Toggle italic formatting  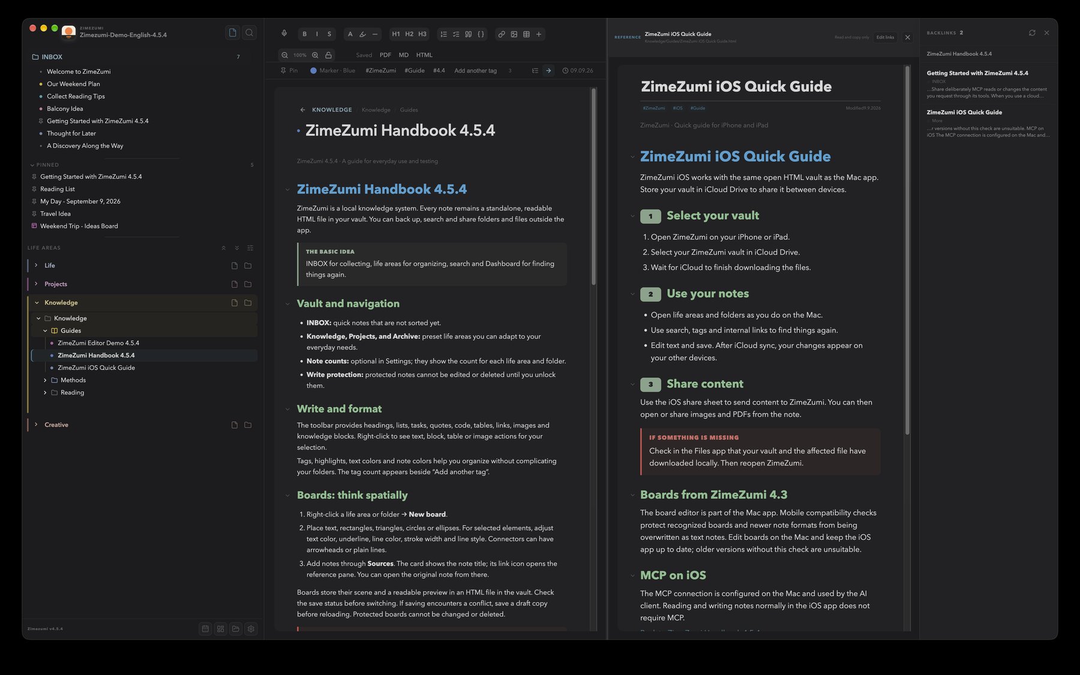tap(317, 34)
